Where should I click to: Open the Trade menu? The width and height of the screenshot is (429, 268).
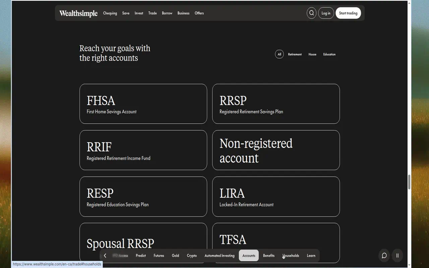pyautogui.click(x=153, y=13)
